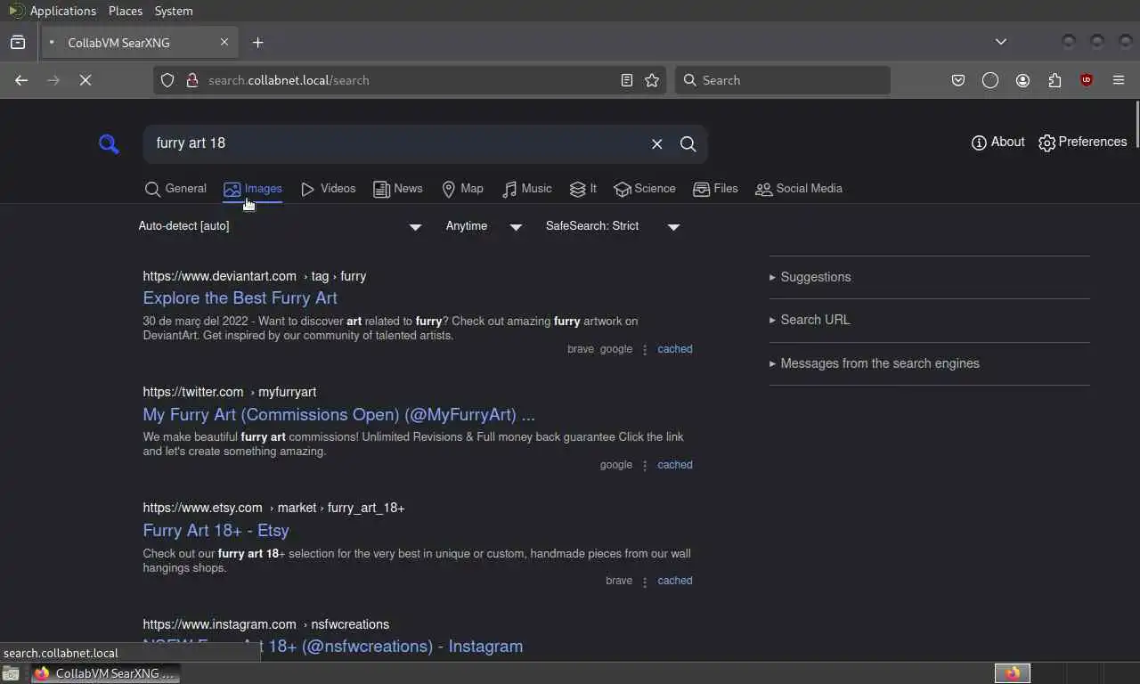
Task: Switch to the Files tab
Action: tap(716, 189)
